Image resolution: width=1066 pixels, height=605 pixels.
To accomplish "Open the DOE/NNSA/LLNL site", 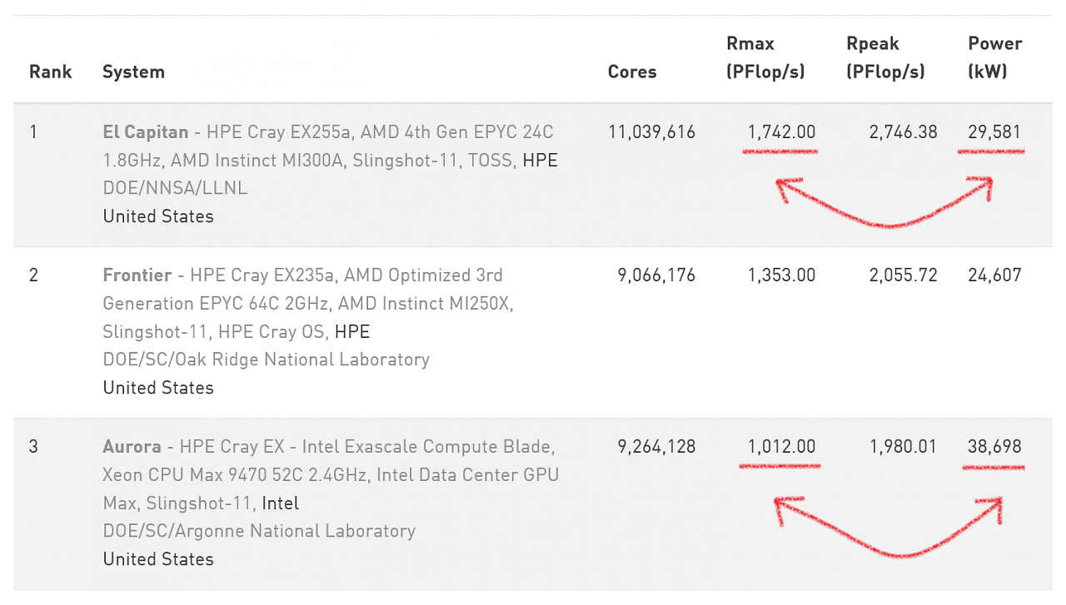I will tap(175, 188).
